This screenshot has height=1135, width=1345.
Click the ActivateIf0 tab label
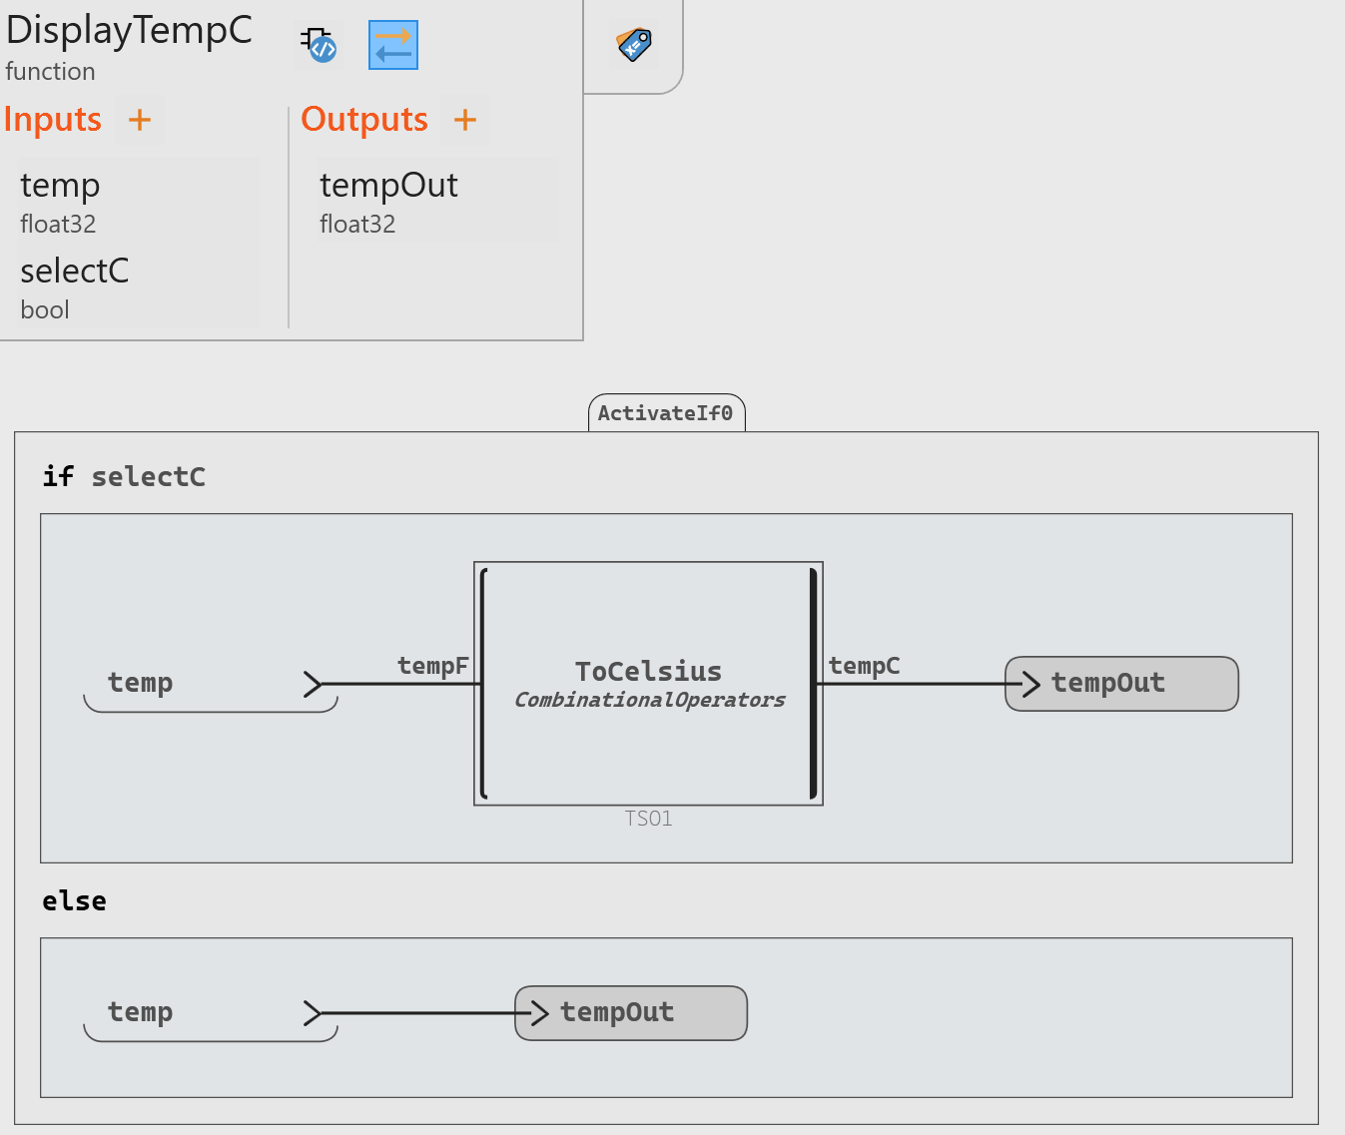666,413
